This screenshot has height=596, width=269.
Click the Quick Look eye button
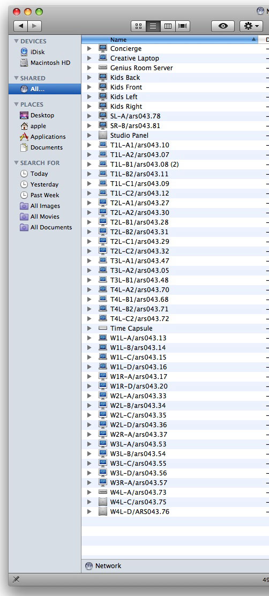[223, 26]
